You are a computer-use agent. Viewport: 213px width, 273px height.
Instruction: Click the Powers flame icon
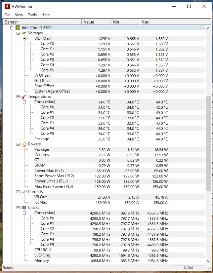pos(24,144)
